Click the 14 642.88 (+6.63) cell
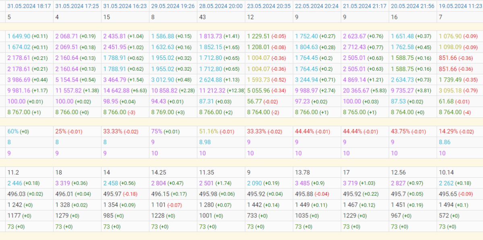Image resolution: width=483 pixels, height=240 pixels. point(125,90)
